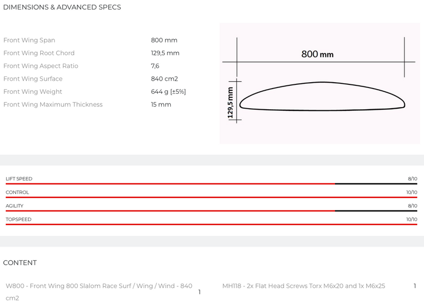The height and width of the screenshot is (306, 424).
Task: Open the MH118 Flat Head Screws item
Action: pyautogui.click(x=303, y=286)
